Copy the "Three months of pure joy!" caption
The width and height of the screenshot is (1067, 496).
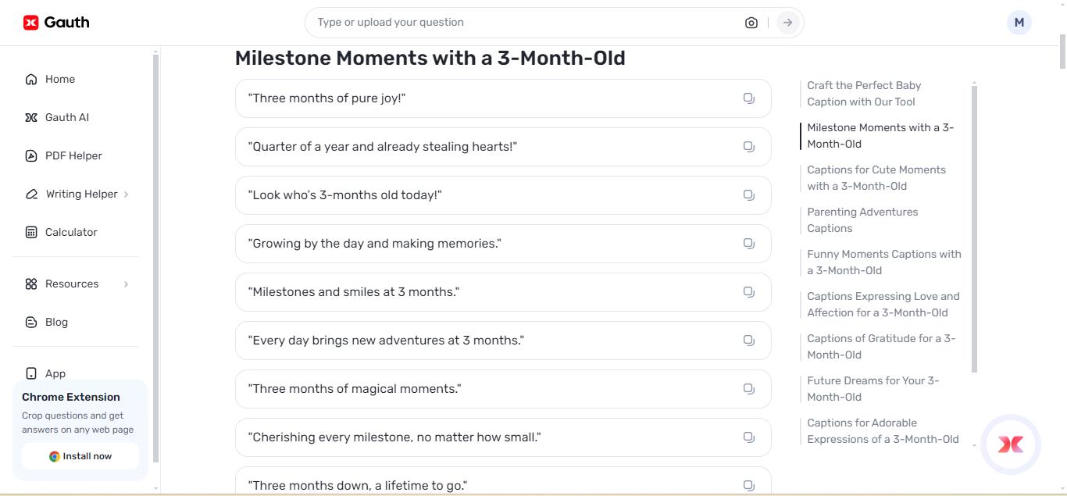click(x=748, y=98)
